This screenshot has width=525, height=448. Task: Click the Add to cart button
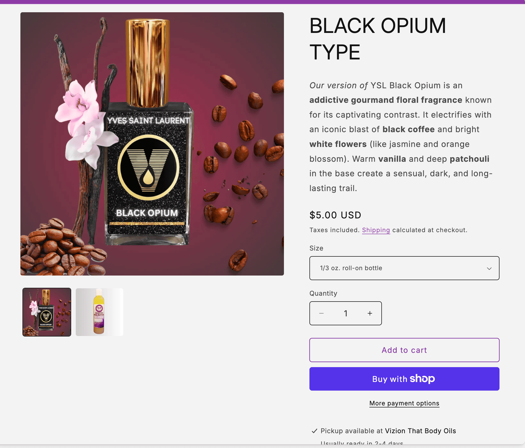point(404,350)
